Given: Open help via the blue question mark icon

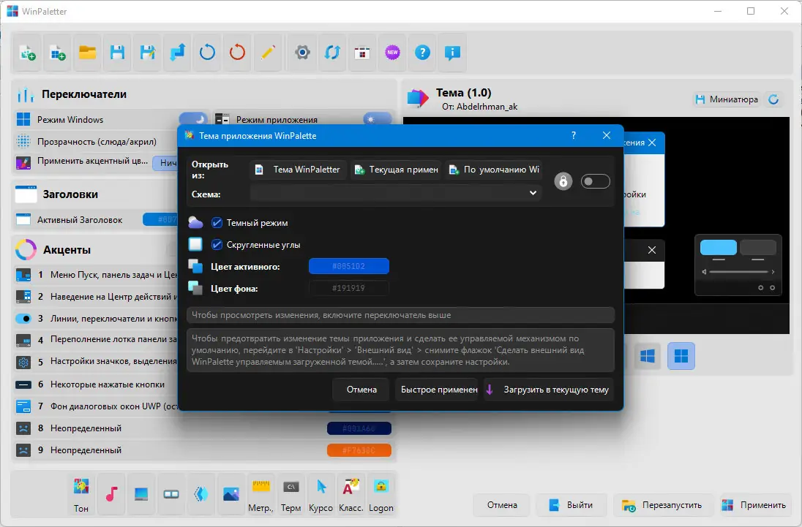Looking at the screenshot, I should 422,53.
